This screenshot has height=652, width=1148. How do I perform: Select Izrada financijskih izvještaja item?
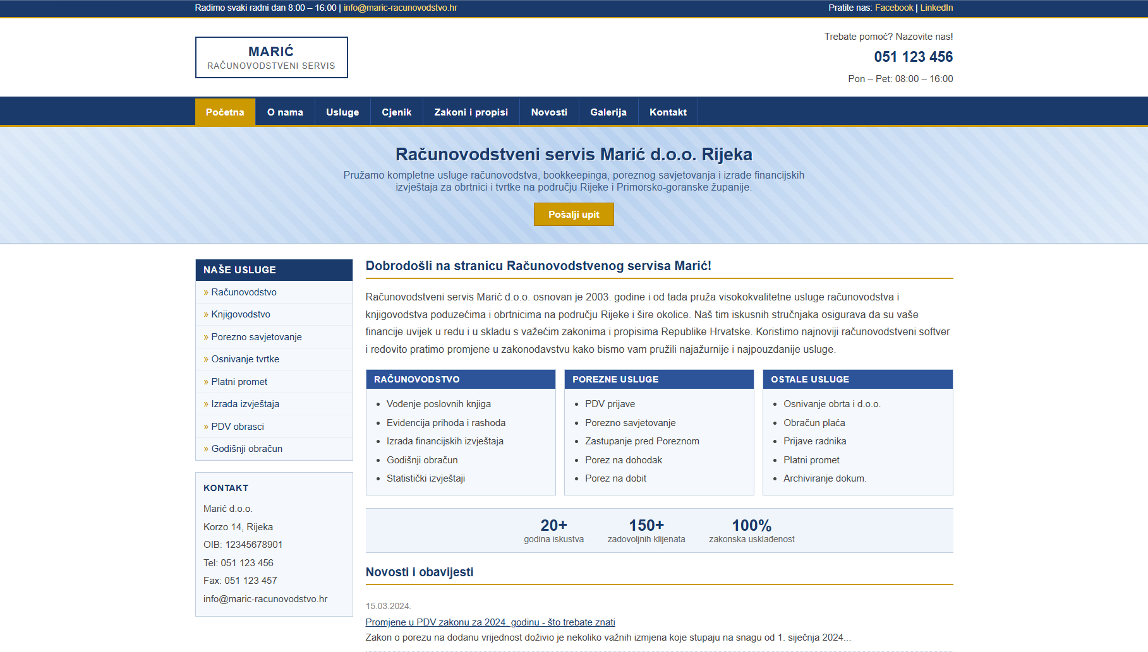click(x=445, y=441)
